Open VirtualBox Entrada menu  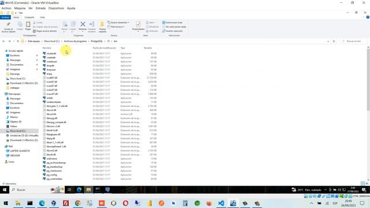40,8
